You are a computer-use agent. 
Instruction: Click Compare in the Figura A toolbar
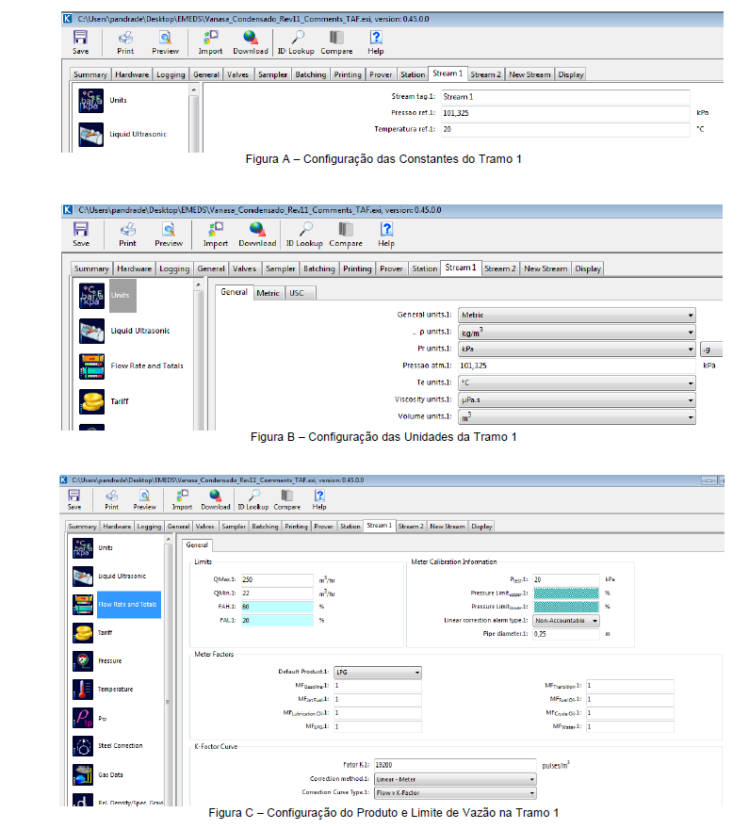pos(336,42)
